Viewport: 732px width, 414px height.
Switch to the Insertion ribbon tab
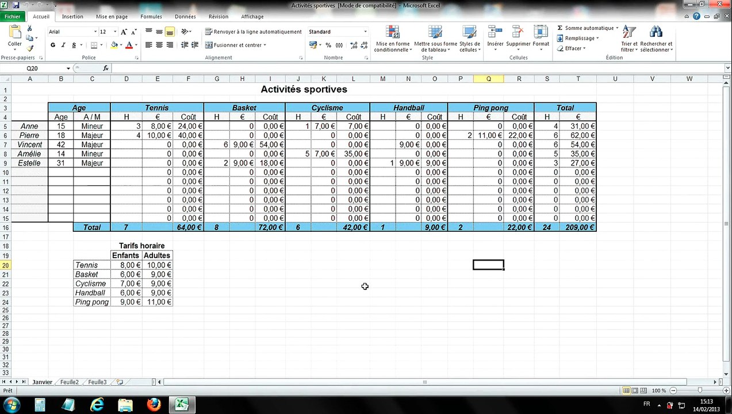72,17
